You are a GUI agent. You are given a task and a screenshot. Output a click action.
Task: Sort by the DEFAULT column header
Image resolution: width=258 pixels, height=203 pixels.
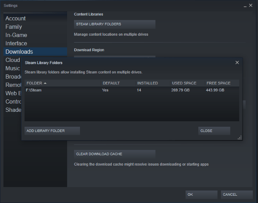(118, 83)
